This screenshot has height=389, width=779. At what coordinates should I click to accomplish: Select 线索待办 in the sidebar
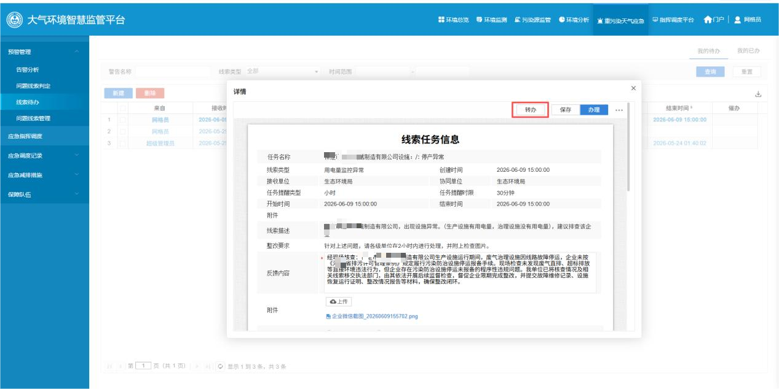pyautogui.click(x=44, y=102)
